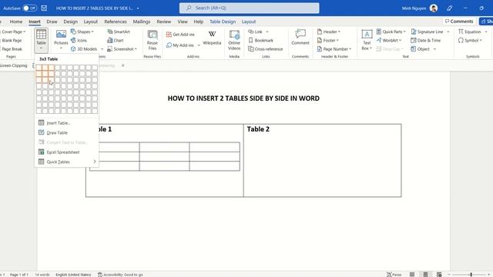The height and width of the screenshot is (277, 493).
Task: Open Link dropdown arrow
Action: [267, 32]
